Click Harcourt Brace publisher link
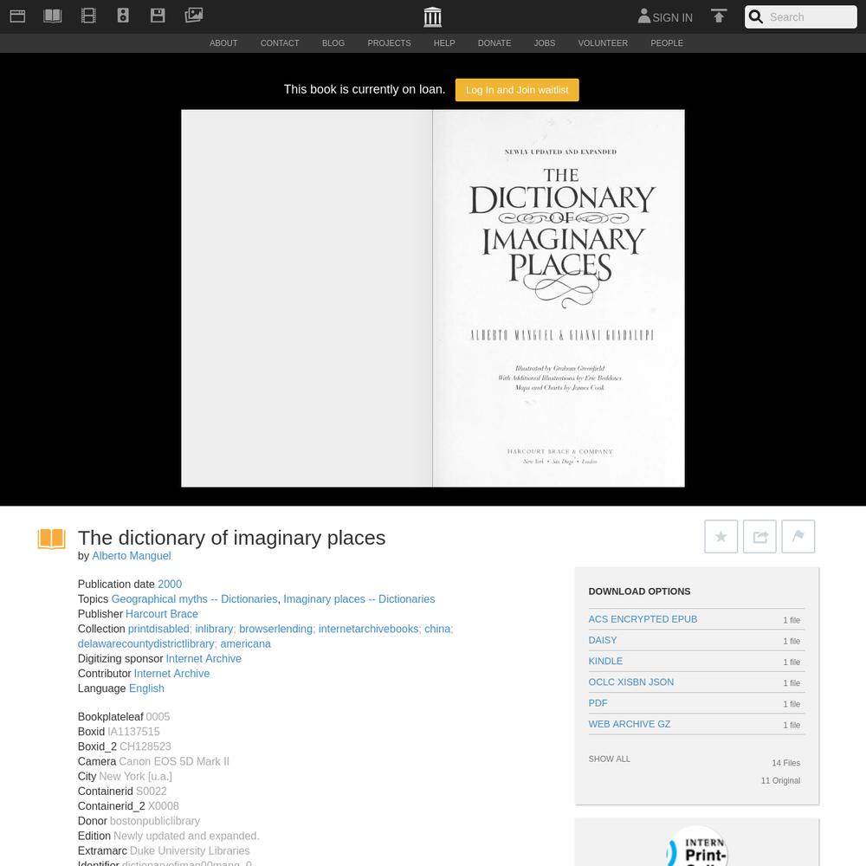The height and width of the screenshot is (866, 866). pos(162,614)
